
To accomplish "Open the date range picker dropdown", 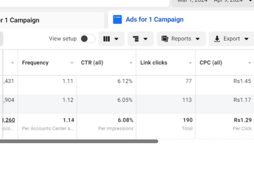I will 213,1.
